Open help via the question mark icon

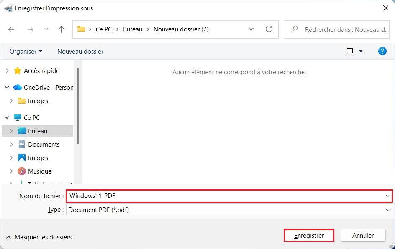pos(382,51)
